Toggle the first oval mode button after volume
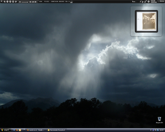Screen dimensions: 165x132 (30, 2)
